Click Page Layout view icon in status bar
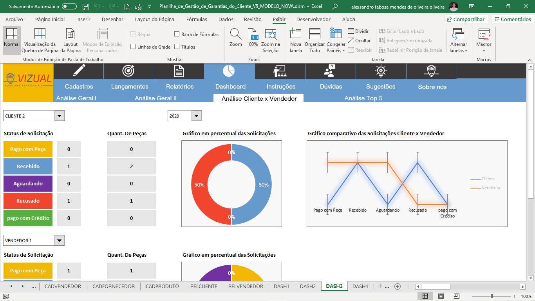This screenshot has height=301, width=535. [441, 296]
